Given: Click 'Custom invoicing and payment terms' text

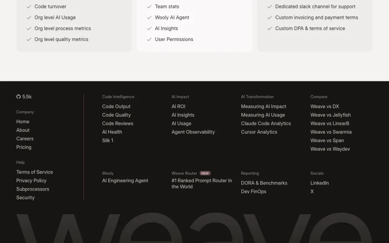Looking at the screenshot, I should pos(316,17).
